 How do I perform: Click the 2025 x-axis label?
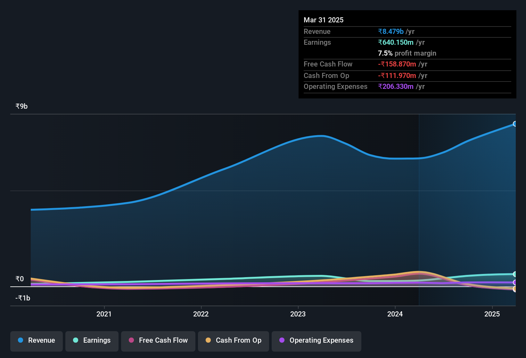point(492,314)
